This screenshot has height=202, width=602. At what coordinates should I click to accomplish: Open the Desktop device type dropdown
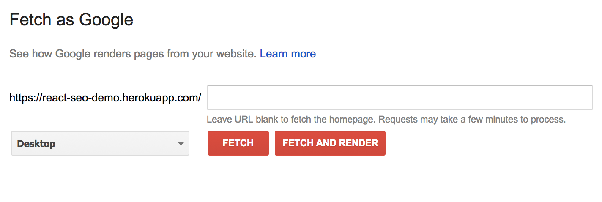[x=100, y=144]
